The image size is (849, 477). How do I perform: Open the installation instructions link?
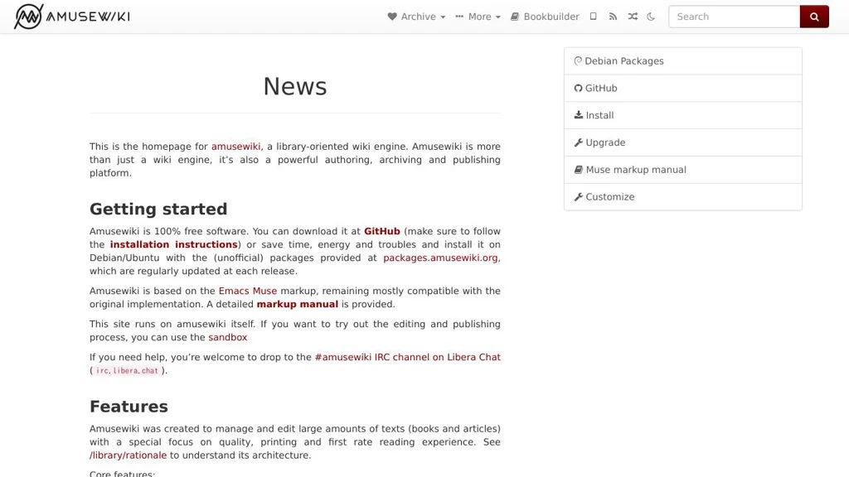(174, 244)
